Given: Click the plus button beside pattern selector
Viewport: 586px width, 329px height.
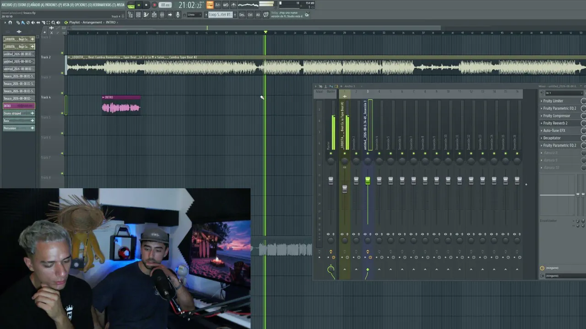Looking at the screenshot, I should tap(235, 15).
